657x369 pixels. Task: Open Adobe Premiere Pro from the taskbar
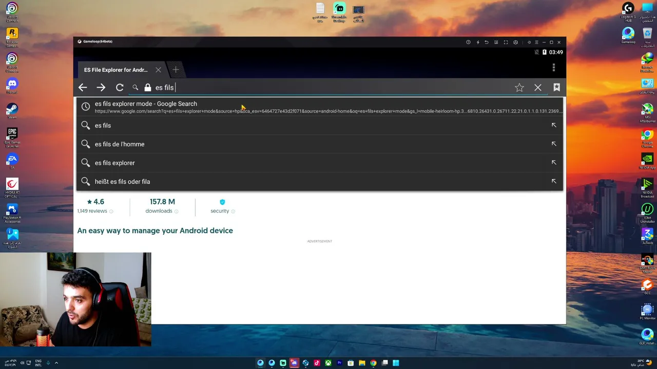339,363
